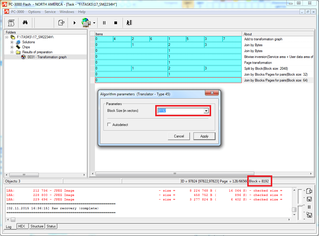Switch to the Status tab
Image resolution: width=319 pixels, height=236 pixels.
point(51,226)
